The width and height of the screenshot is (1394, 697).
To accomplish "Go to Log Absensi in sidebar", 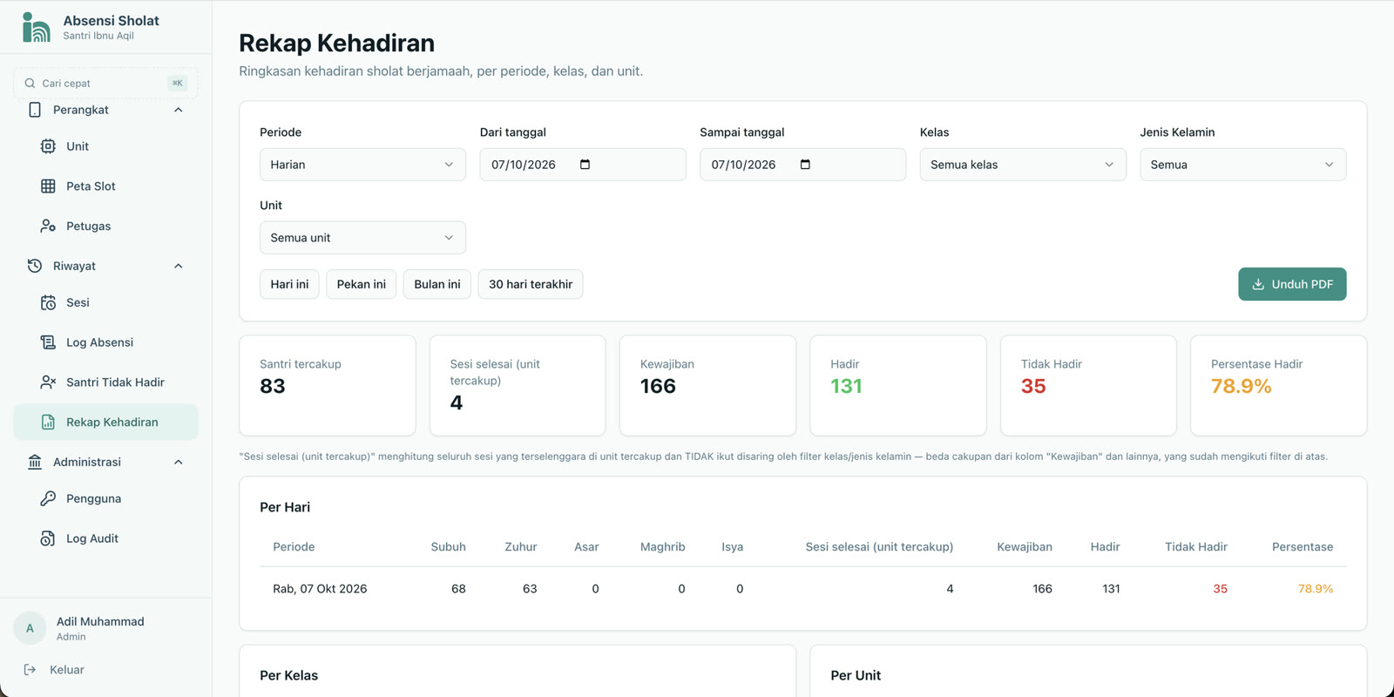I will pos(105,342).
